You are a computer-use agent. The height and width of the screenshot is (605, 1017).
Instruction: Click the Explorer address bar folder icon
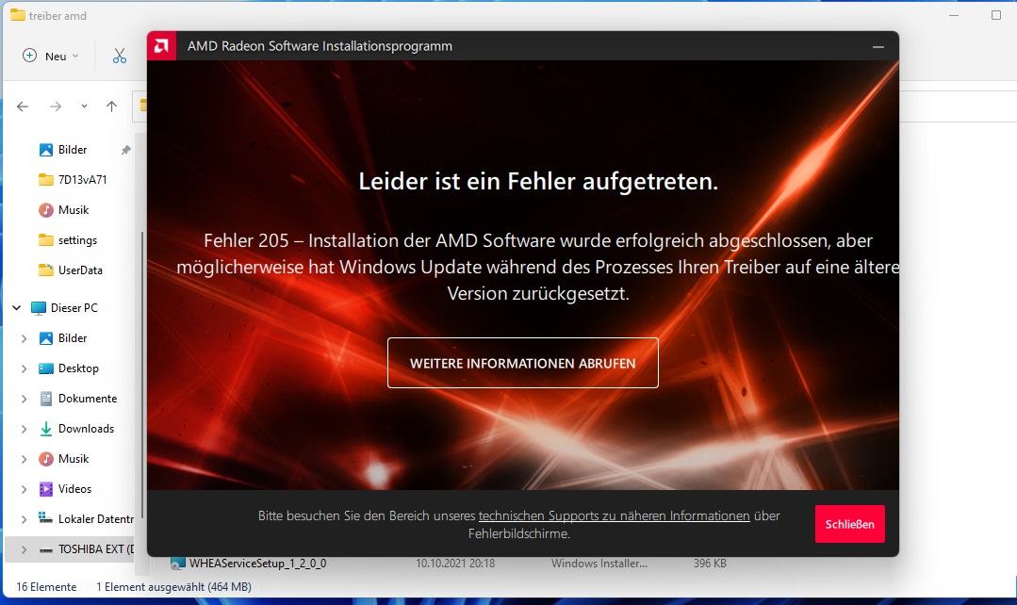[x=142, y=106]
